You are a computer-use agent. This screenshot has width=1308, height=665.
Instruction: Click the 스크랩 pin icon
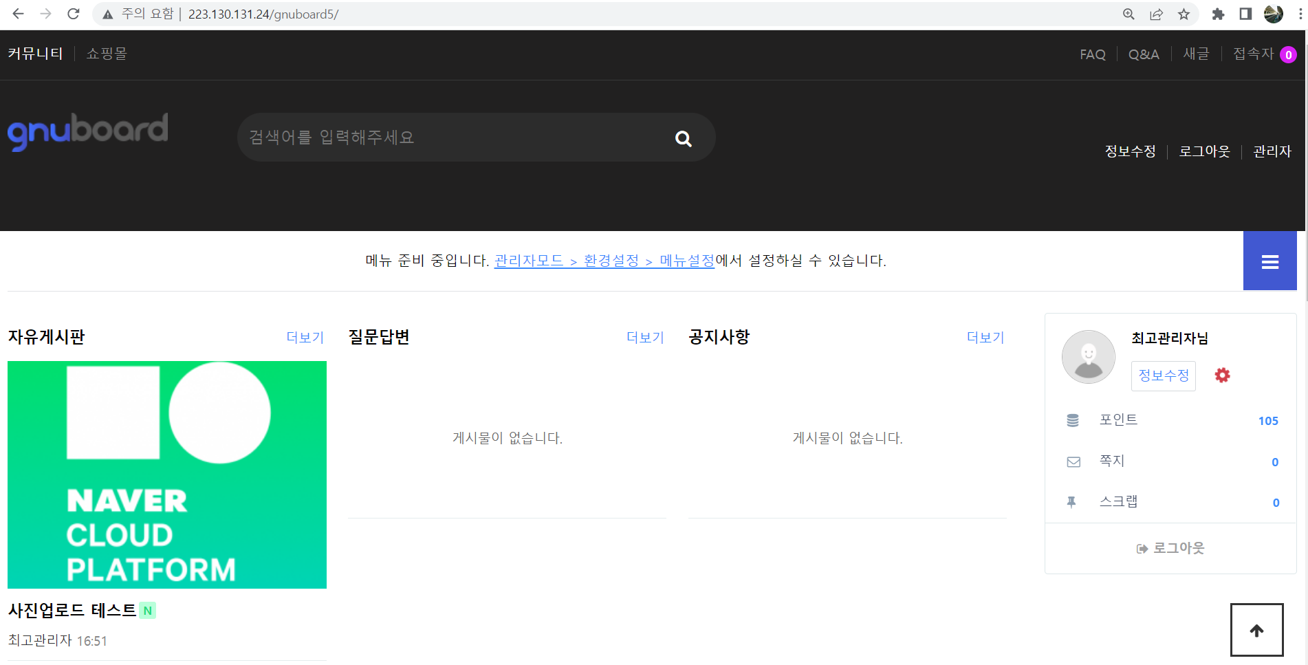pos(1071,502)
